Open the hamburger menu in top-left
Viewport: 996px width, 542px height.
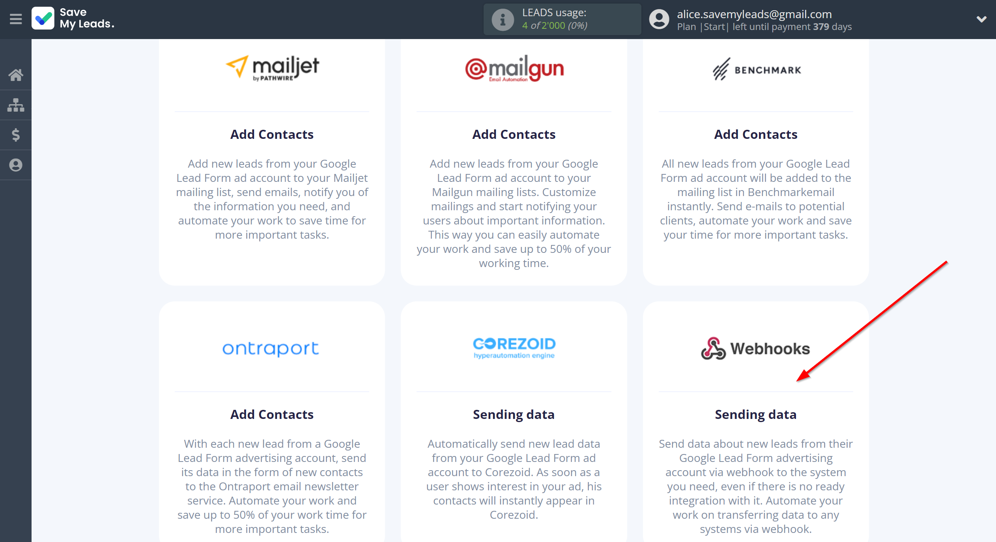click(15, 19)
